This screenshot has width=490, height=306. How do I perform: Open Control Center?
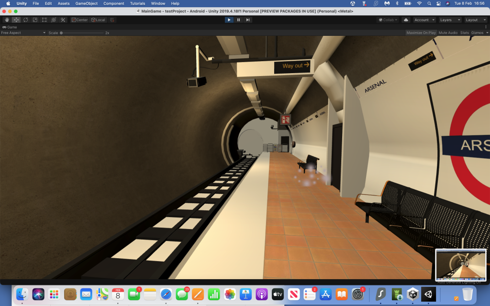coord(438,3)
